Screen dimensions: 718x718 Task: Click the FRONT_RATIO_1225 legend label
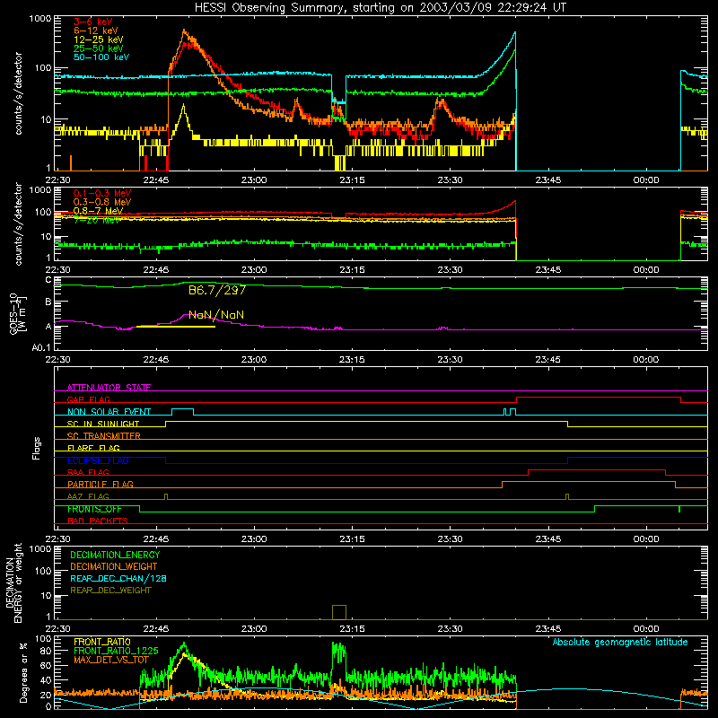pyautogui.click(x=117, y=651)
